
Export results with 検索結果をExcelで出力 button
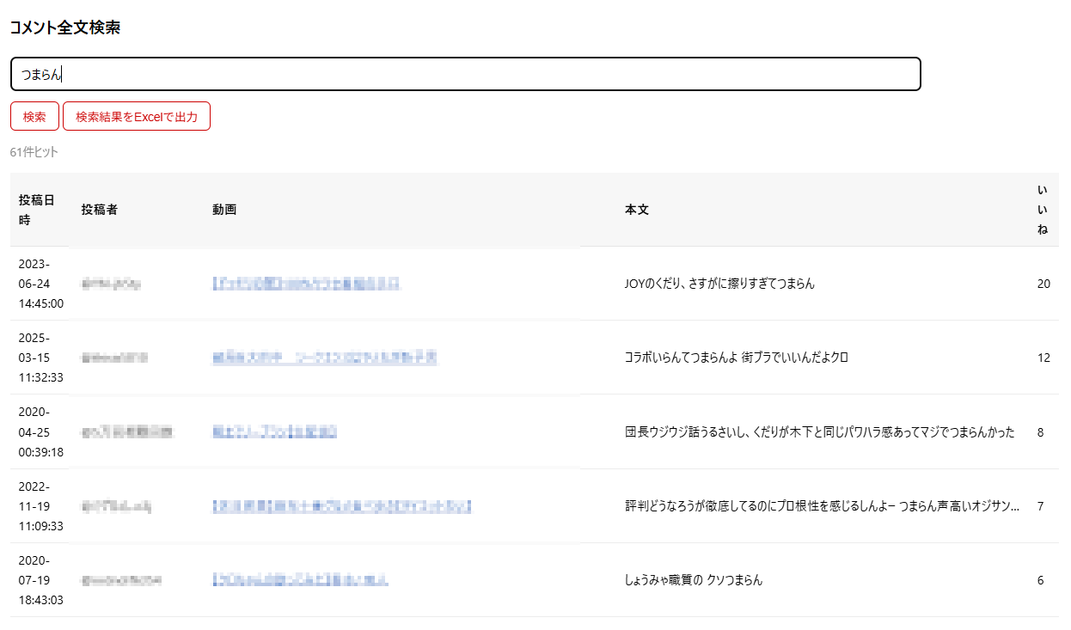(x=137, y=116)
